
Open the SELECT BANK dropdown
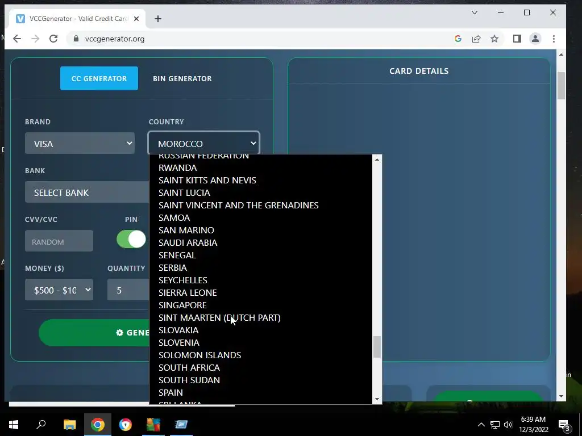point(87,192)
